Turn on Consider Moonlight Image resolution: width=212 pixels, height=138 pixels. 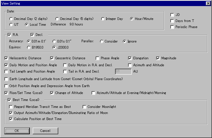coord(85,107)
